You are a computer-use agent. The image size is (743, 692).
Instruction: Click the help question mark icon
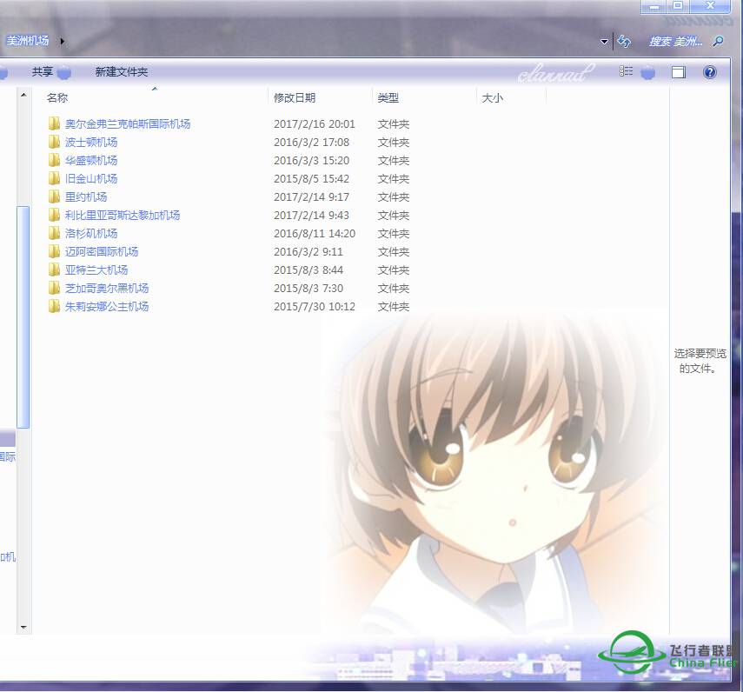coord(709,72)
